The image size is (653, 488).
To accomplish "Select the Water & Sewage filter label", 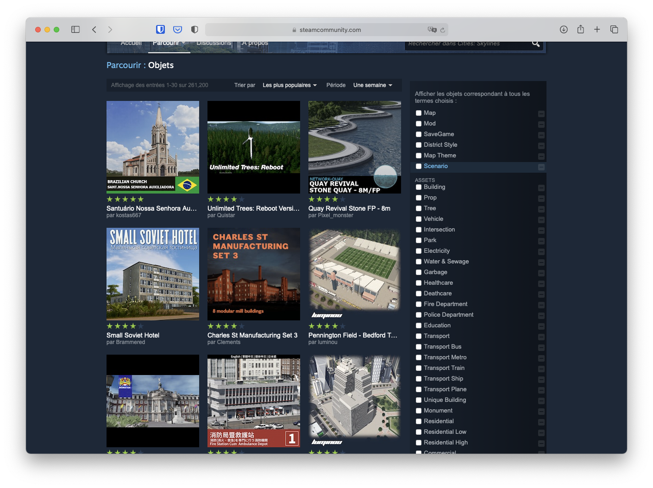I will (x=446, y=262).
